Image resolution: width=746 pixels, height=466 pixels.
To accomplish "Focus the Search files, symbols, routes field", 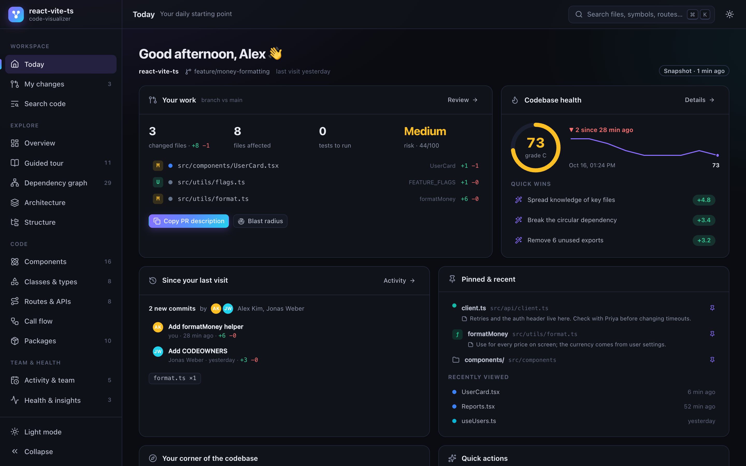I will tap(642, 14).
